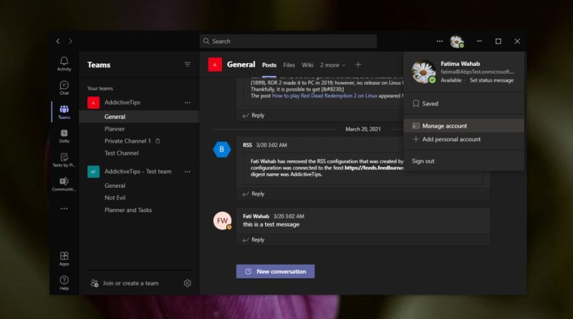Open the Communities app icon
Image resolution: width=573 pixels, height=319 pixels.
(x=64, y=184)
